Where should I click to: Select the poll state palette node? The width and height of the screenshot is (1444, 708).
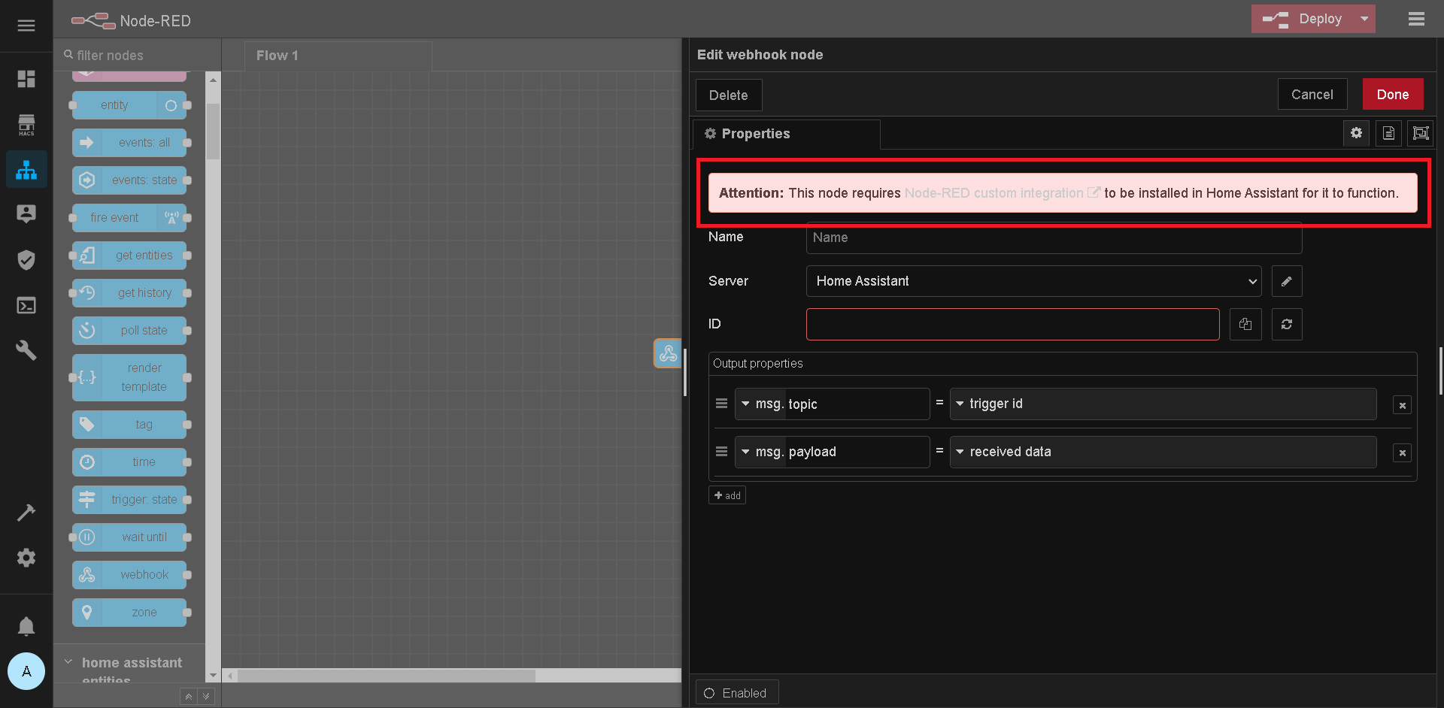(x=129, y=331)
